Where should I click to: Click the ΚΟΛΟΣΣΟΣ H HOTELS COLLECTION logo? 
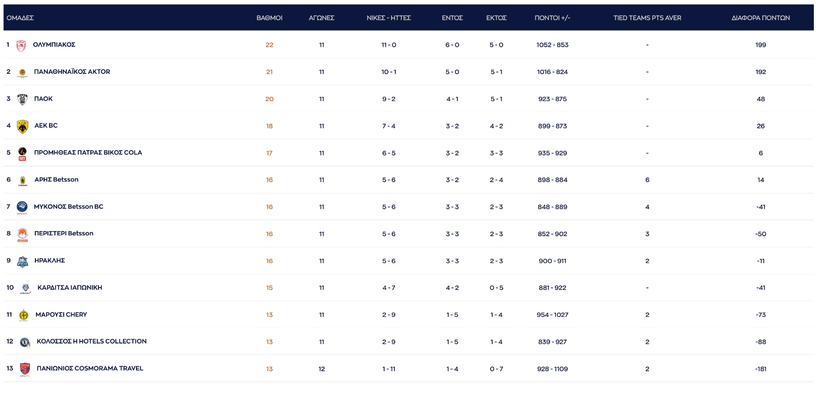click(24, 342)
